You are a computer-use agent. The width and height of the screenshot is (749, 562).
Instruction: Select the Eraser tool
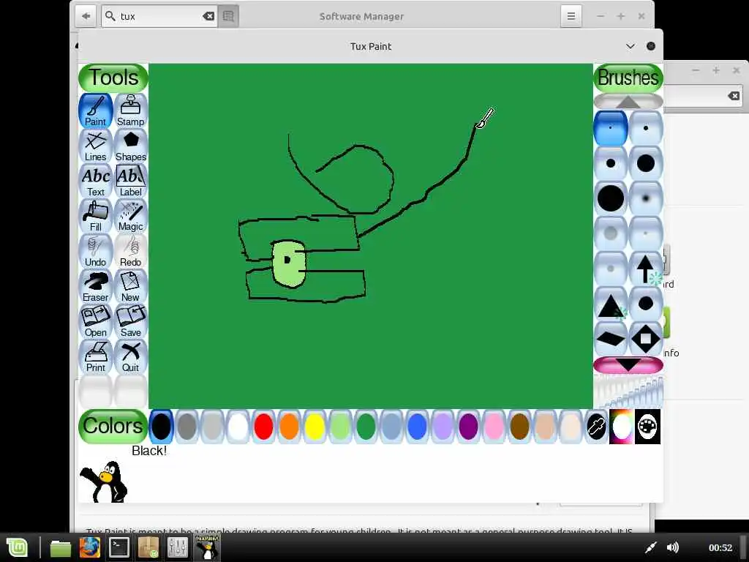[96, 286]
